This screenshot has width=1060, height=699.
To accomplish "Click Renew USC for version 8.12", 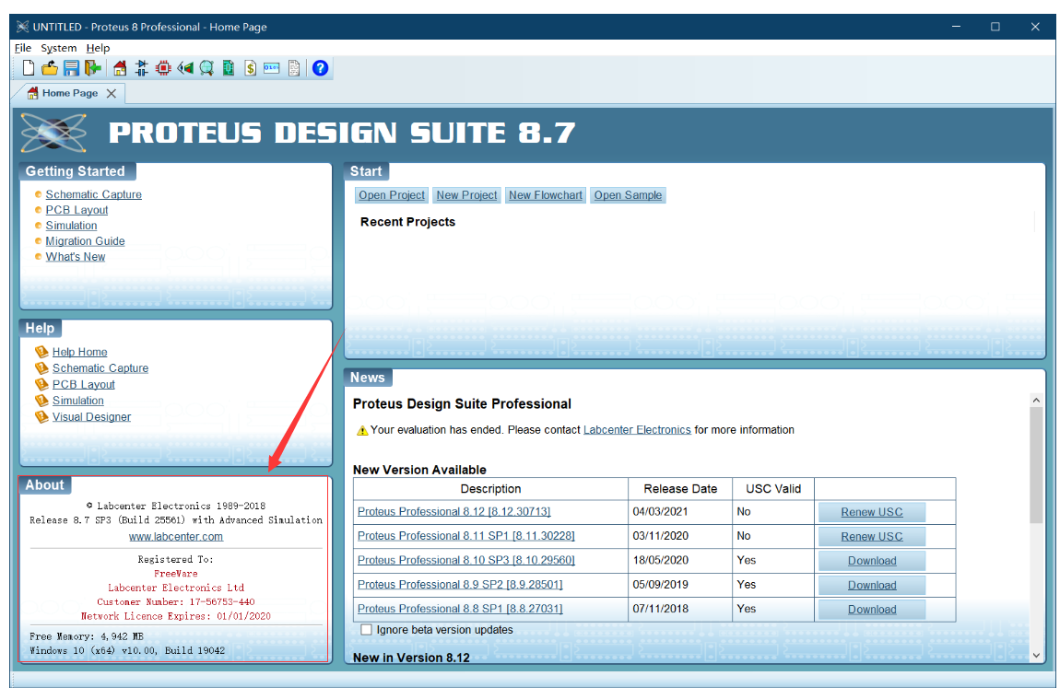I will pos(871,512).
